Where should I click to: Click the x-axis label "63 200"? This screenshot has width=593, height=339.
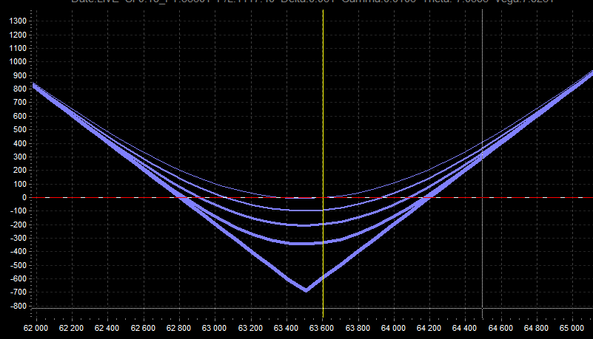coord(250,328)
